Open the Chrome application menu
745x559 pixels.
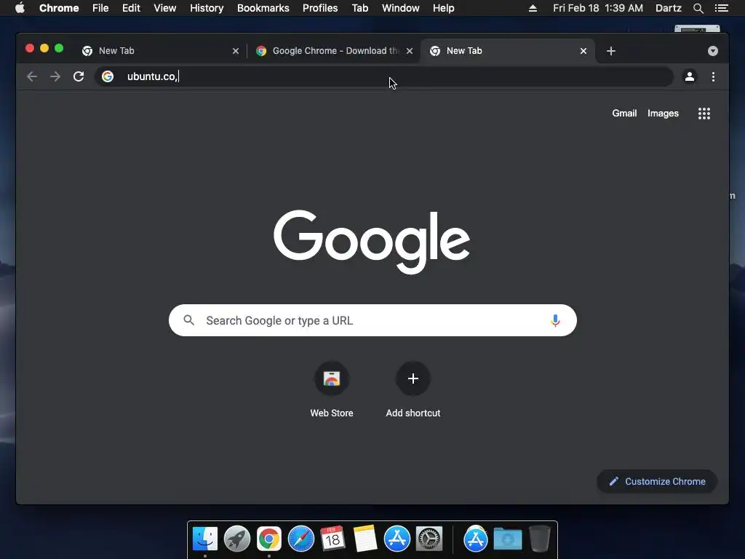tap(59, 8)
